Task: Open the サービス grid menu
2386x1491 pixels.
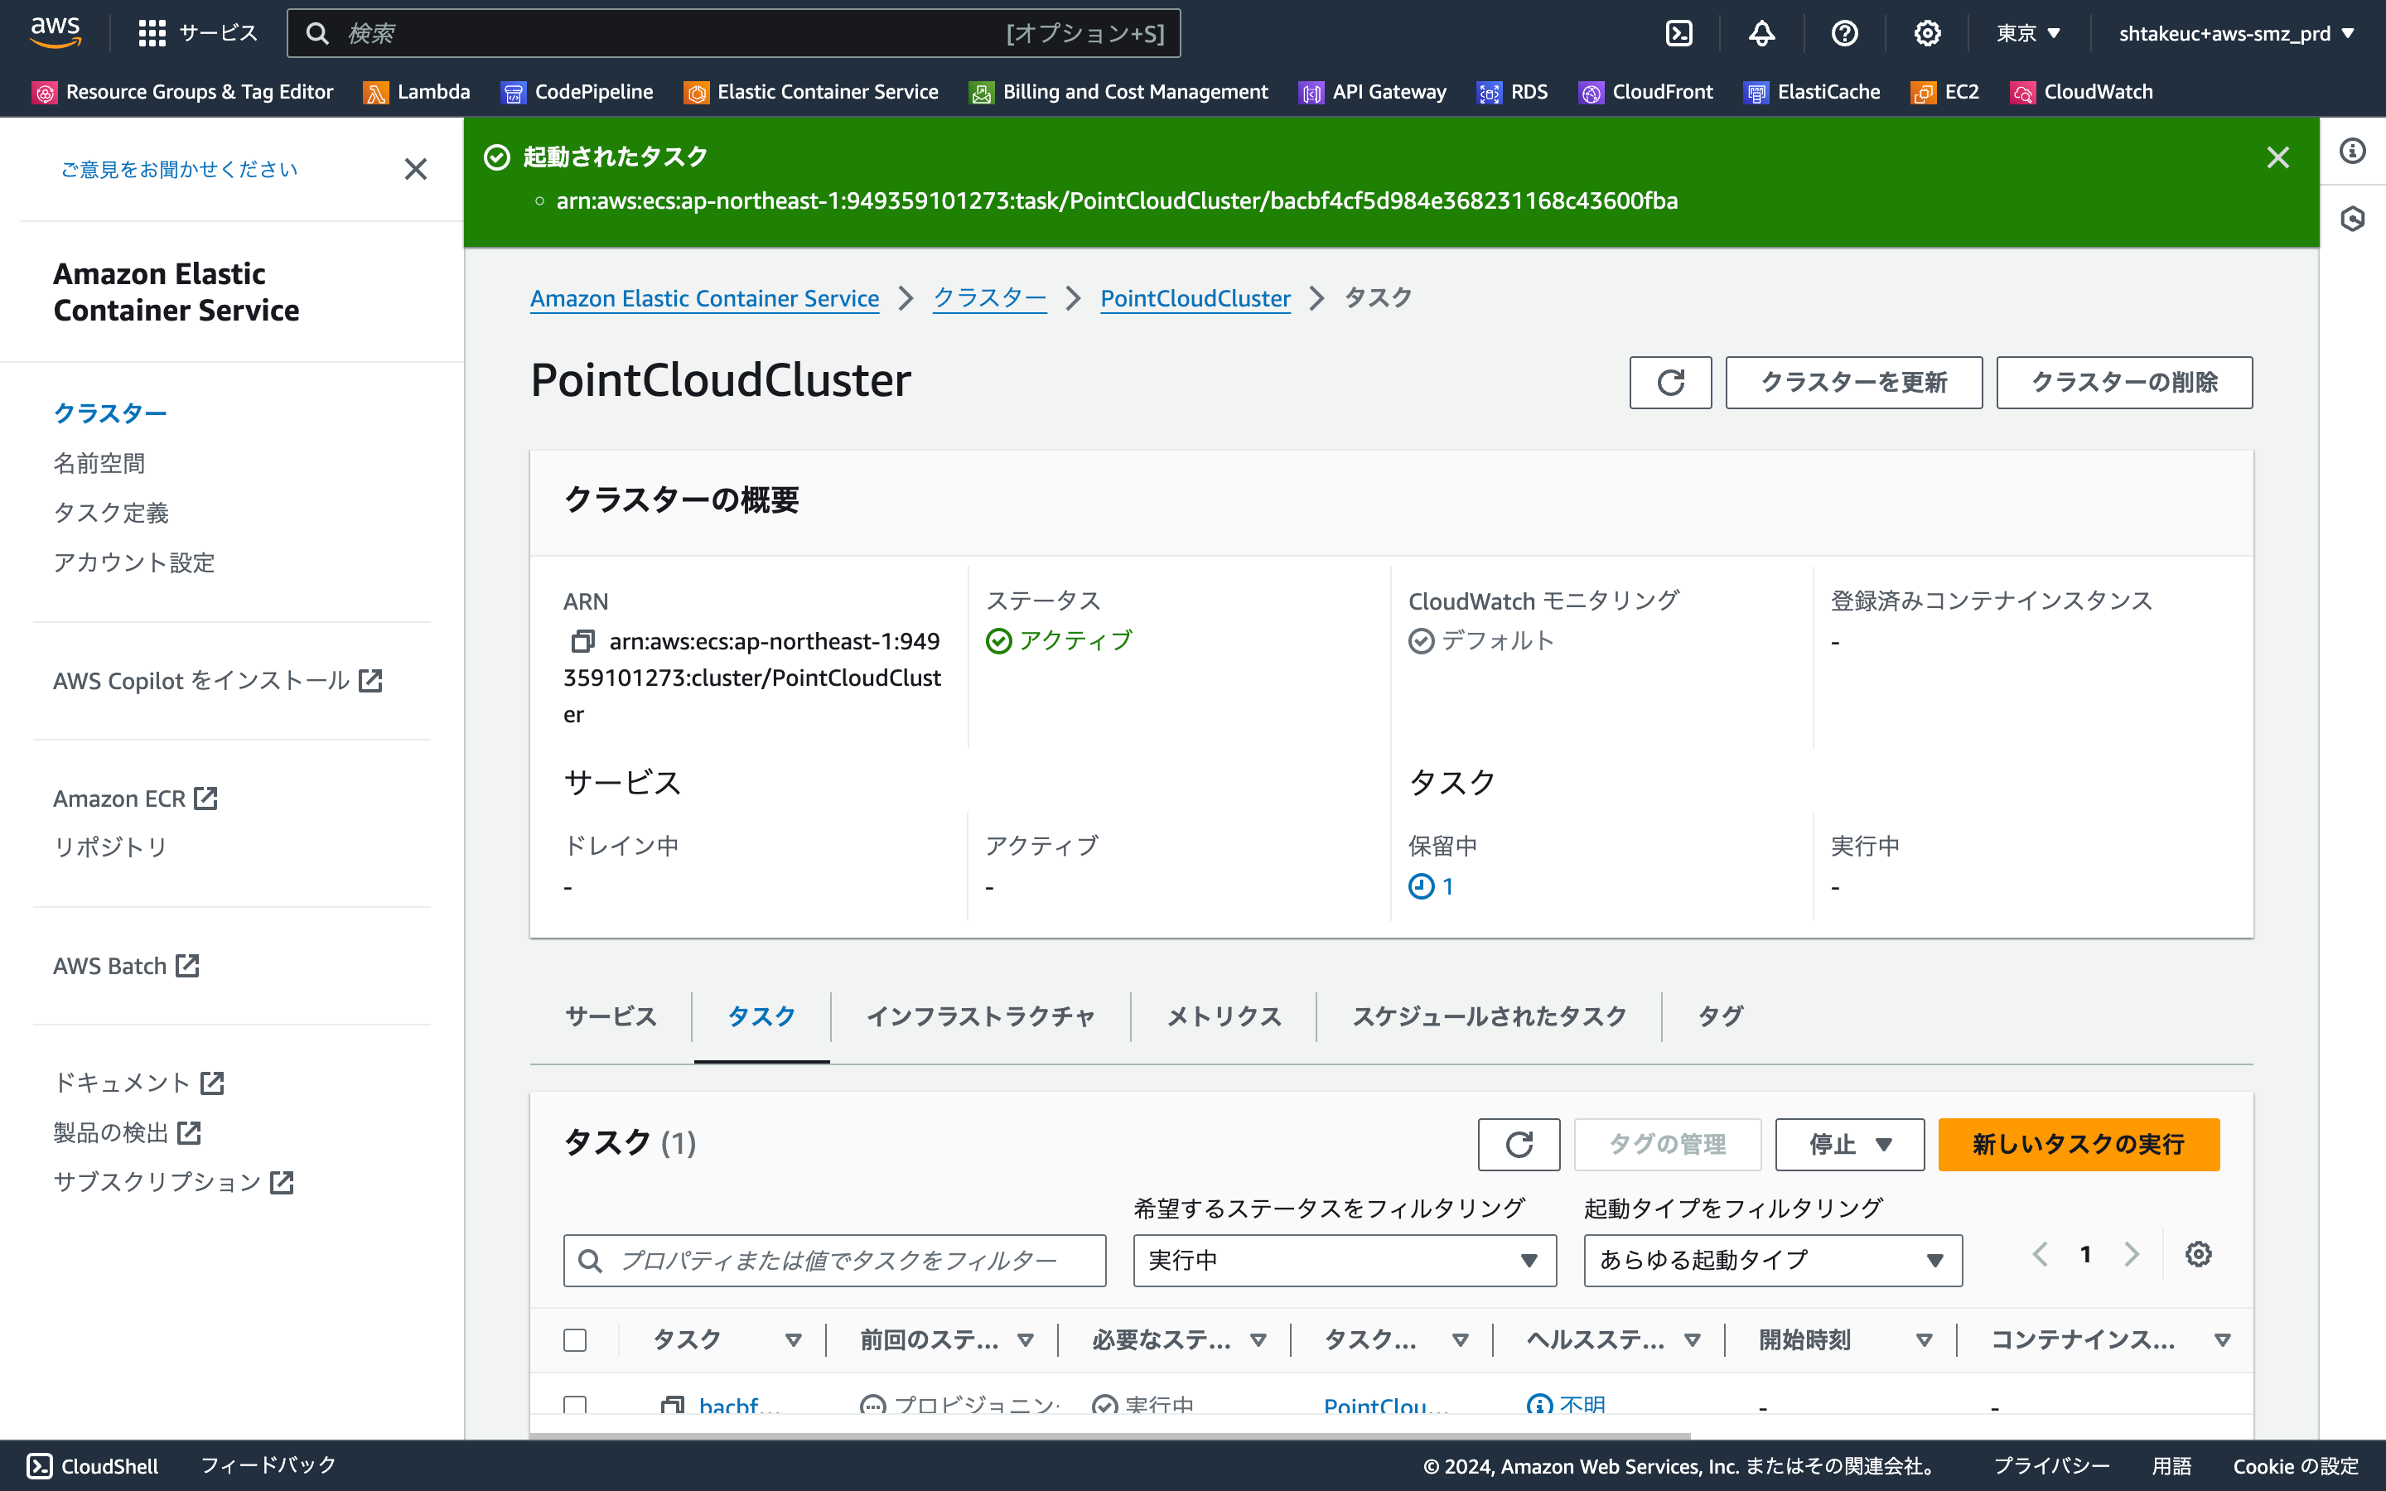Action: (x=197, y=33)
